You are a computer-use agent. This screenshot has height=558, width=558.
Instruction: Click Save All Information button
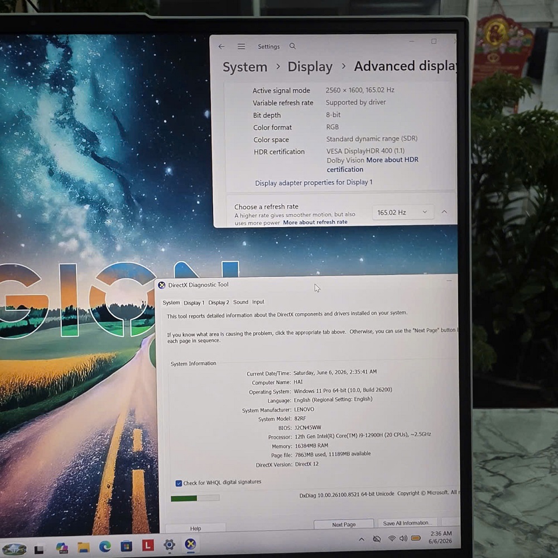tap(407, 523)
